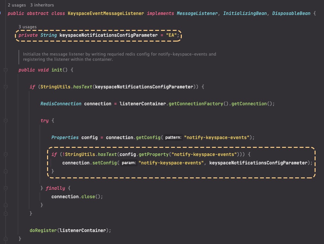Click the "EA" string literal

click(x=171, y=35)
